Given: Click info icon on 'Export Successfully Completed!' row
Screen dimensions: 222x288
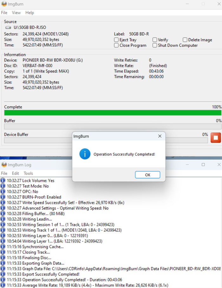Looking at the screenshot, I should click(x=3, y=274).
